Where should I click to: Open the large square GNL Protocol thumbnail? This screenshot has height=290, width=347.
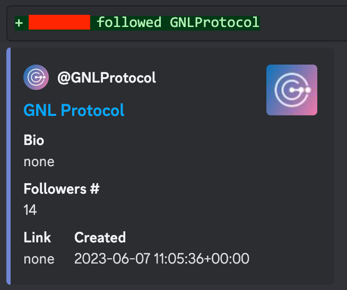292,90
